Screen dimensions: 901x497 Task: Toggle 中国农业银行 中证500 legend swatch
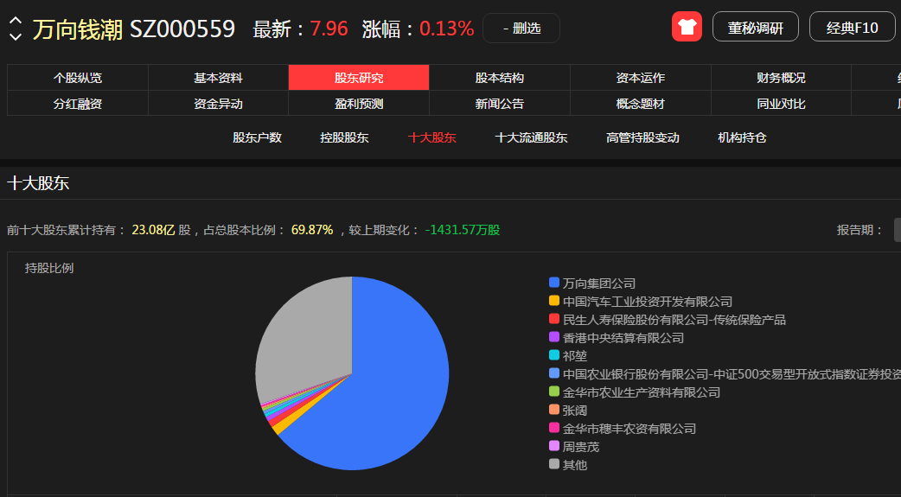554,373
